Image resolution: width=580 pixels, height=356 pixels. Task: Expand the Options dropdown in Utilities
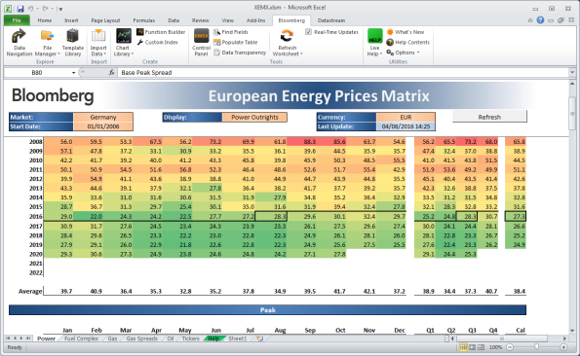404,53
